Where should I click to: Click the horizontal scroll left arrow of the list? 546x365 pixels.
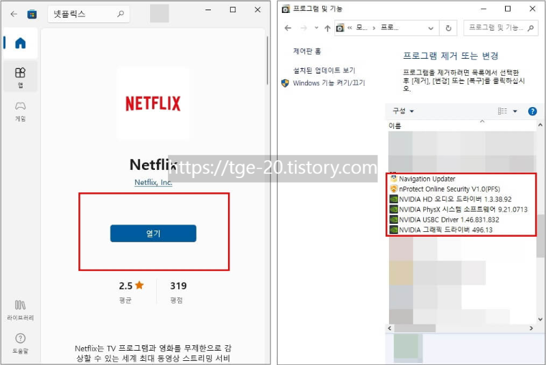tap(390, 328)
